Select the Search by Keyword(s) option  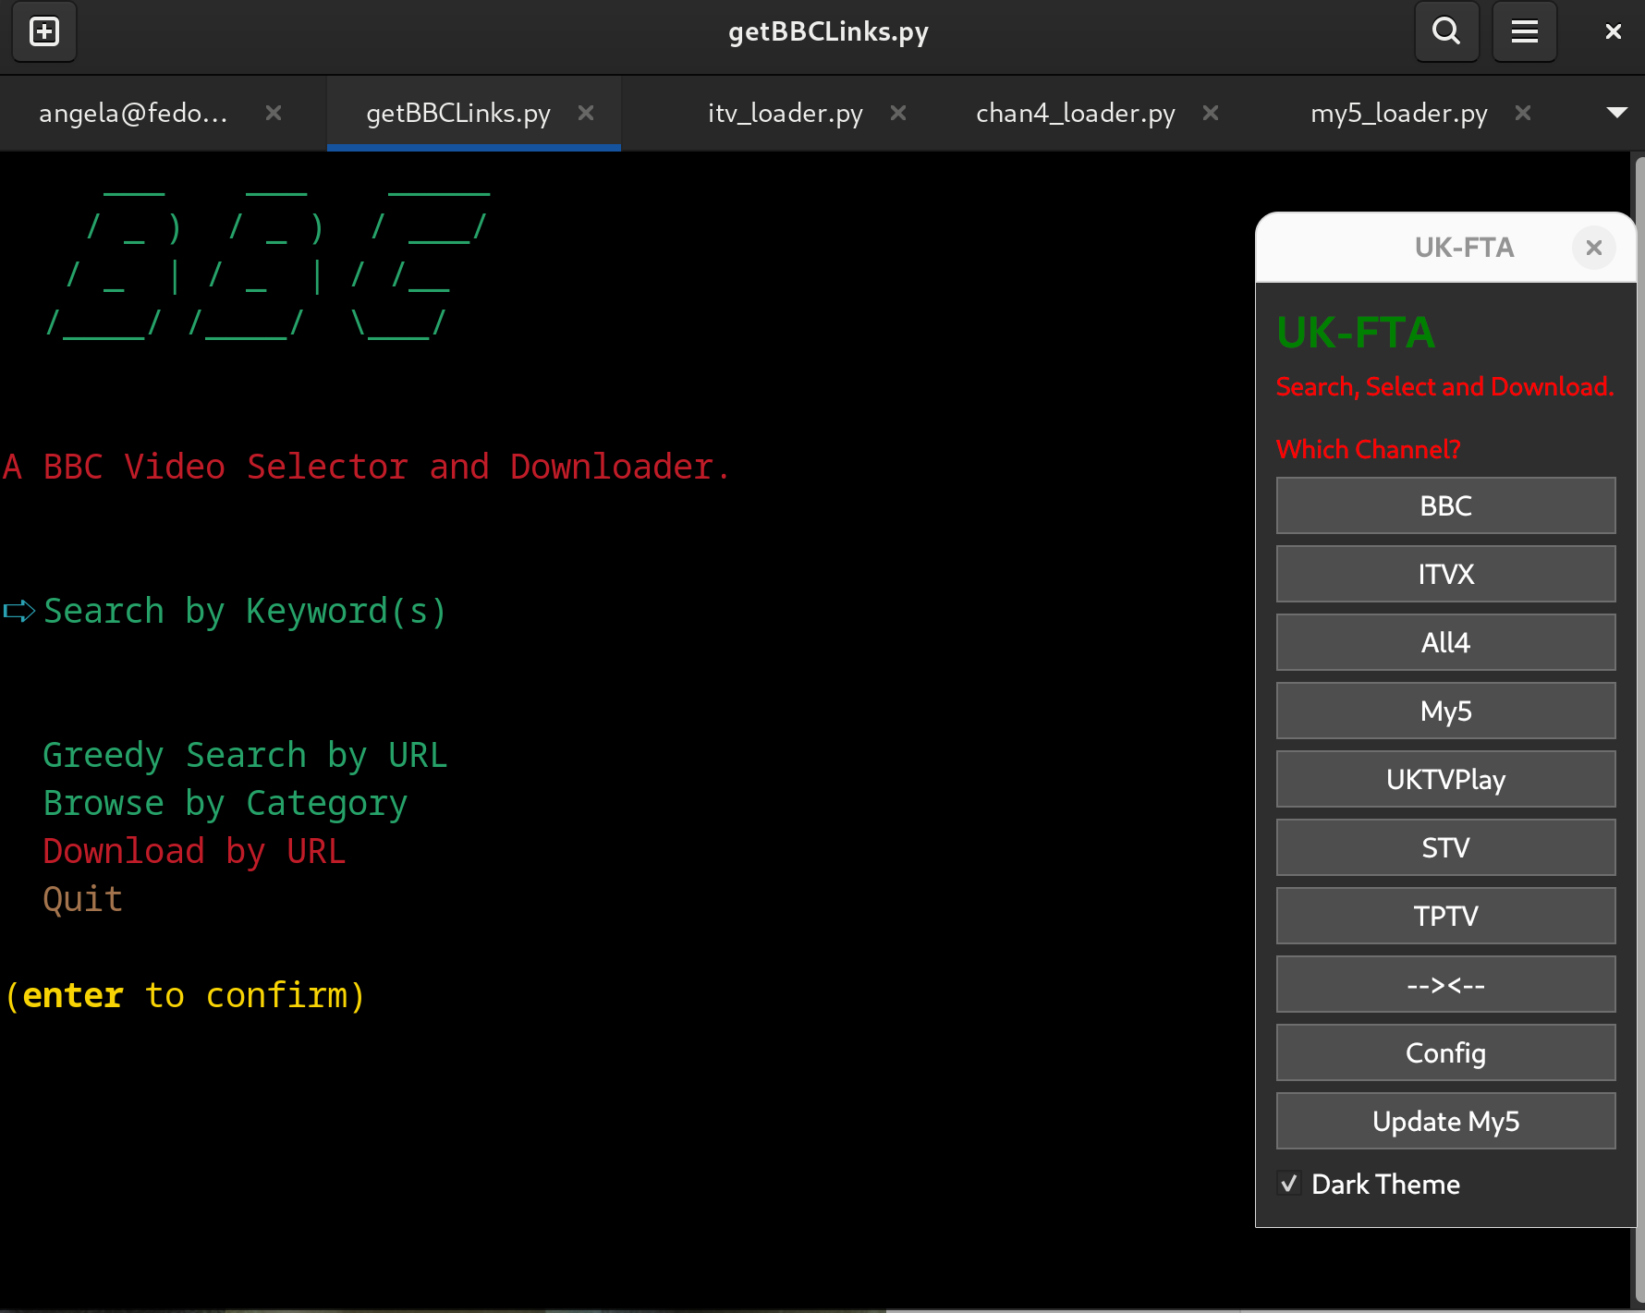(245, 612)
